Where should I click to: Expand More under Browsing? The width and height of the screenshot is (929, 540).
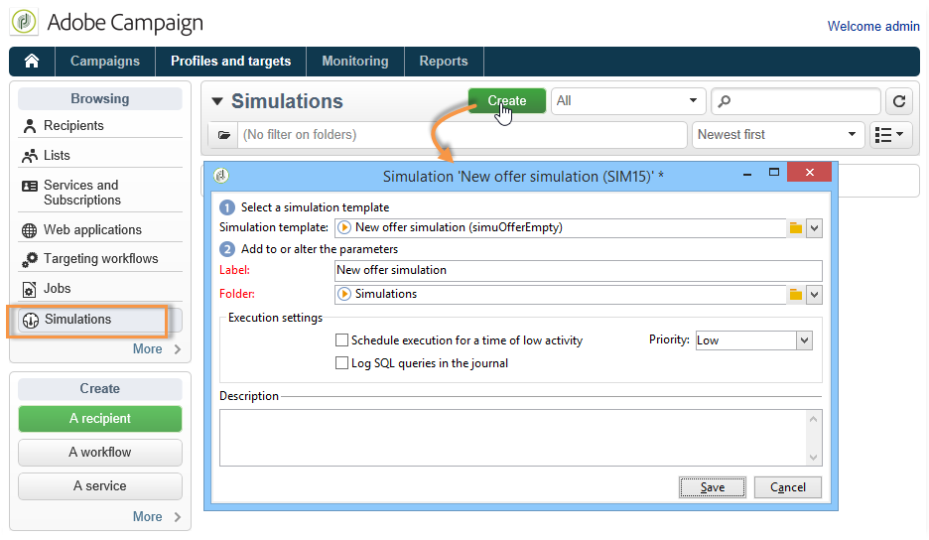pyautogui.click(x=157, y=349)
